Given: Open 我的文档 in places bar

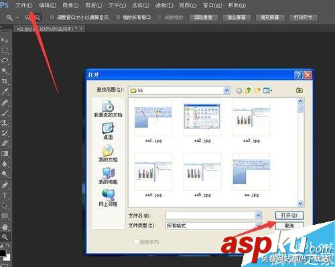Looking at the screenshot, I should [x=108, y=153].
